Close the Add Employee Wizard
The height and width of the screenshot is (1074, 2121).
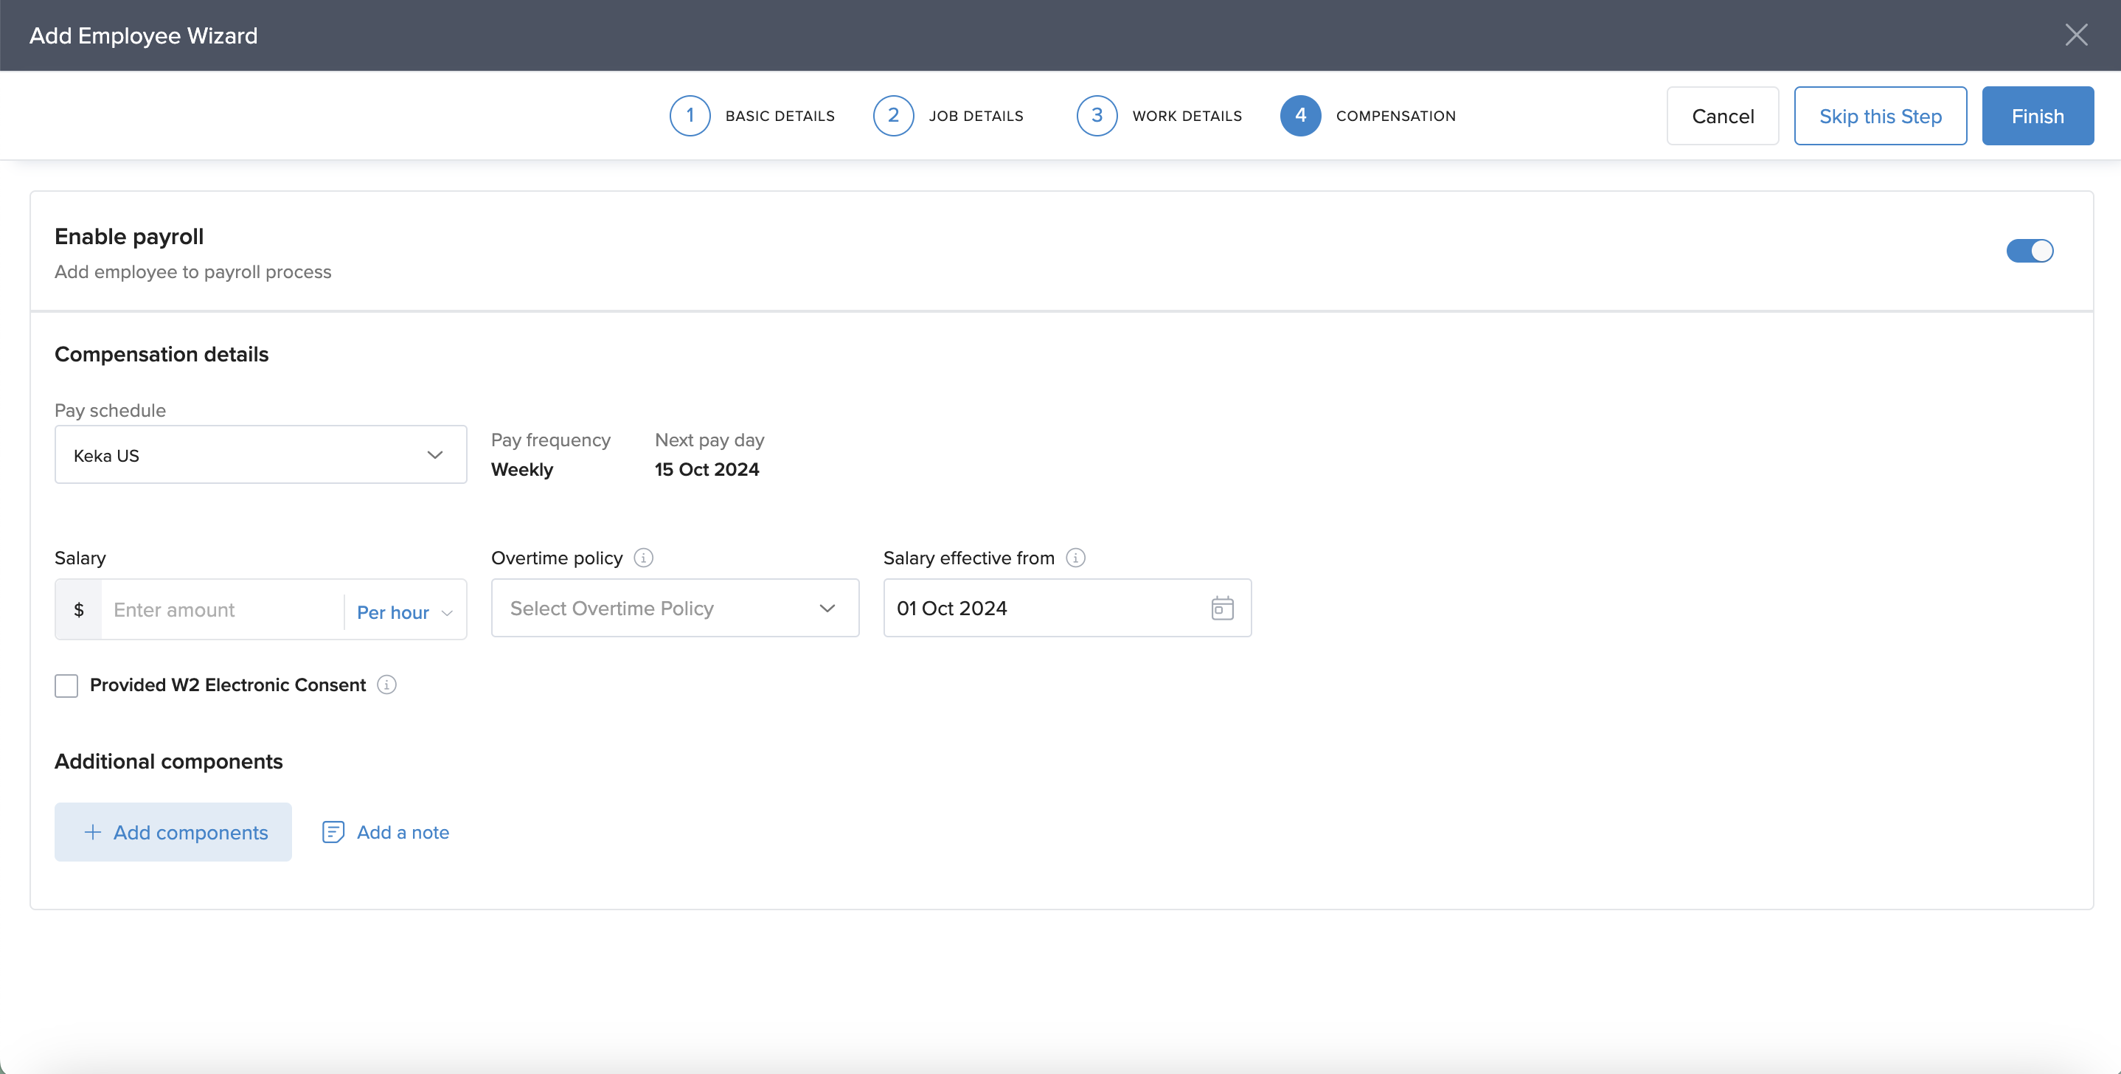pyautogui.click(x=2076, y=35)
